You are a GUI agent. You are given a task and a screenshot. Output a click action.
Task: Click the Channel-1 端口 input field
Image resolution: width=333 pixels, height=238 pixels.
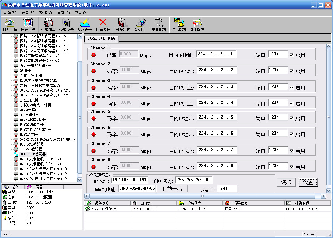click(x=278, y=54)
